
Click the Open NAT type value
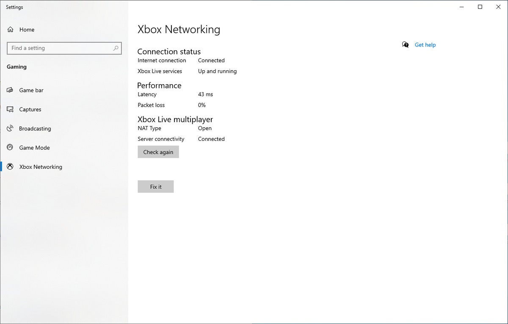[205, 129]
